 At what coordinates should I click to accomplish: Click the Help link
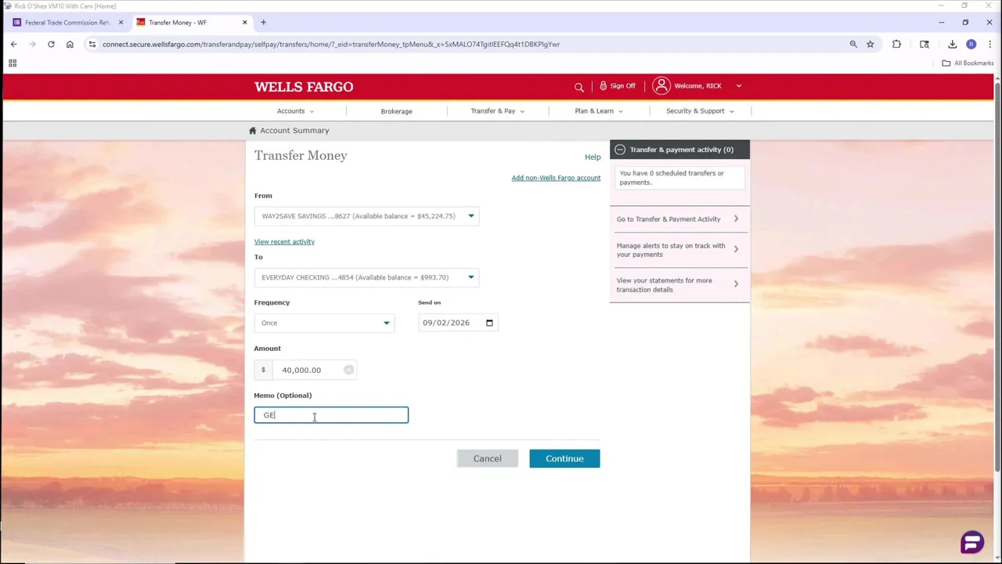point(593,157)
